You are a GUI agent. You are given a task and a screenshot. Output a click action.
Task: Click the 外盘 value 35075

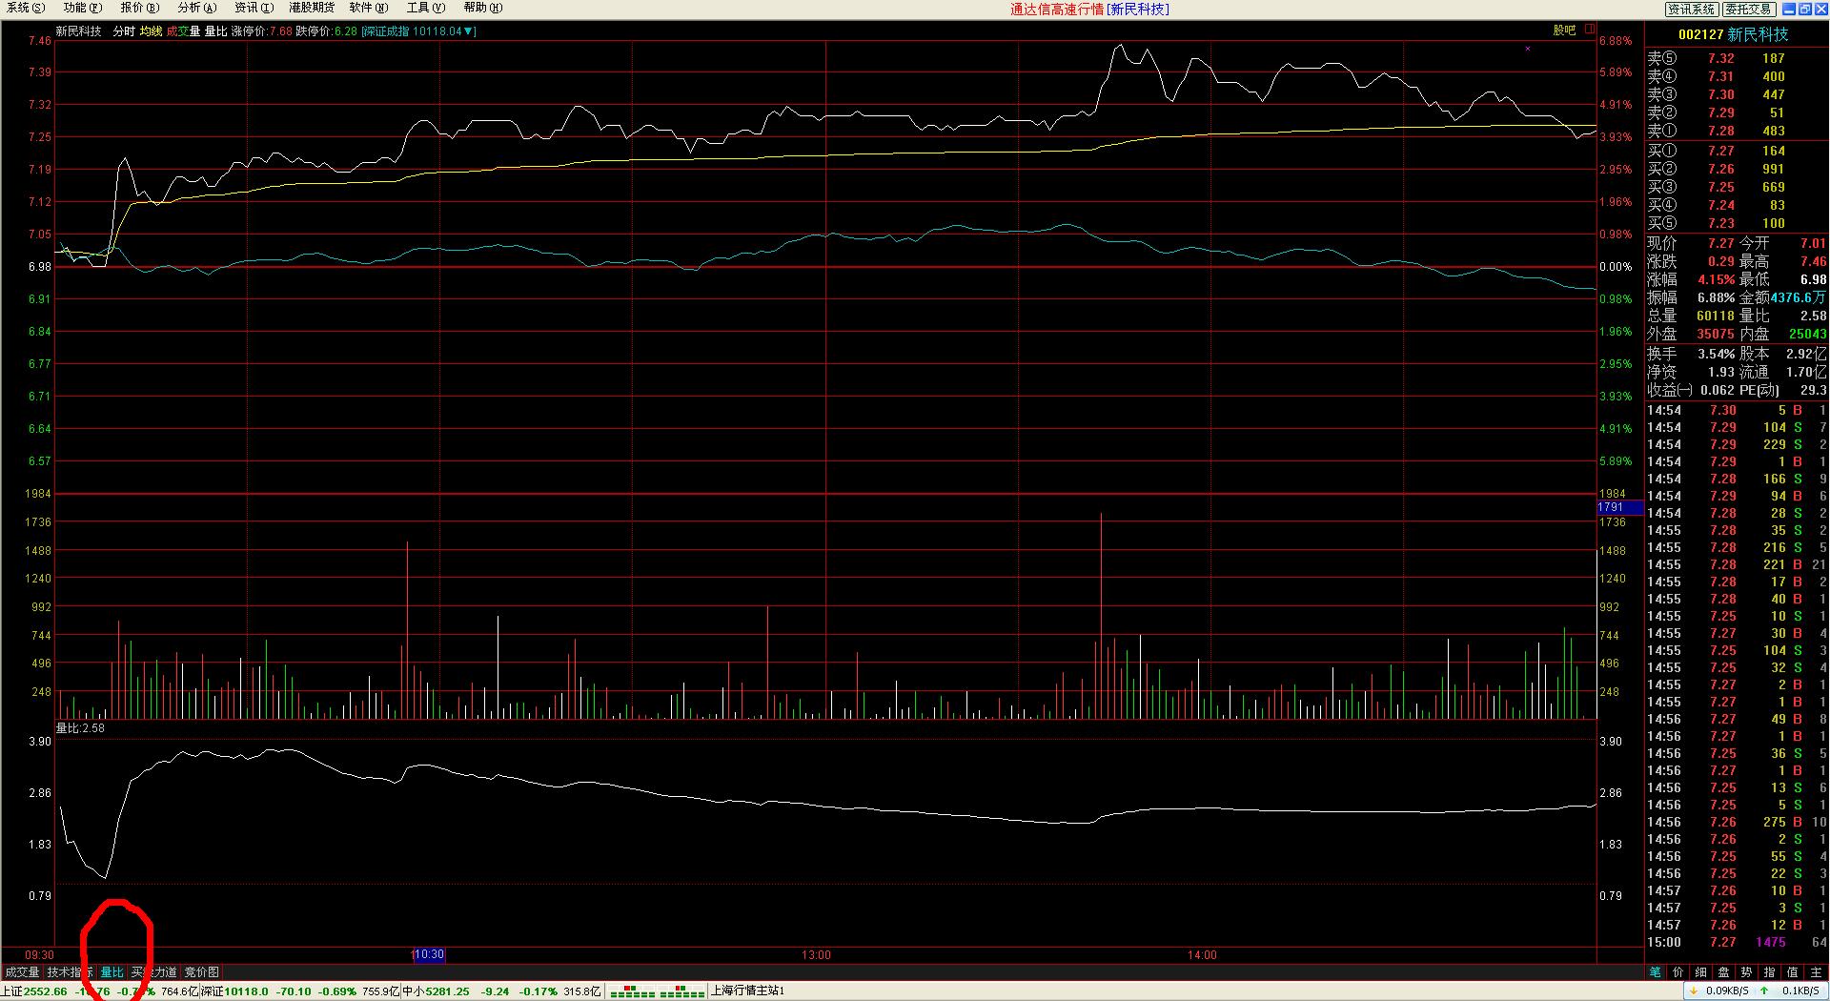[1716, 334]
